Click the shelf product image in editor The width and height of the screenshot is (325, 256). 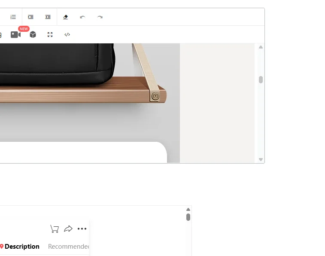(x=90, y=103)
